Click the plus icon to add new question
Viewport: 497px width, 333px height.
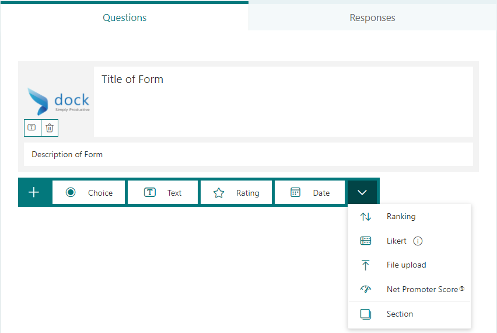coord(34,192)
